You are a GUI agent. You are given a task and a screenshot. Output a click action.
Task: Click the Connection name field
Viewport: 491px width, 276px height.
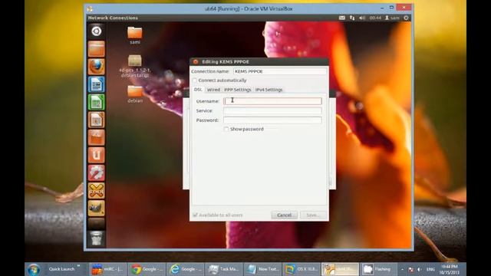tap(279, 71)
